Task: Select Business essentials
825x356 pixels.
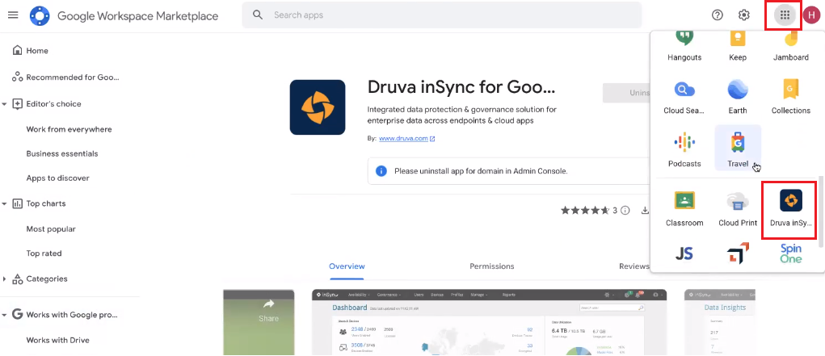Action: click(62, 154)
